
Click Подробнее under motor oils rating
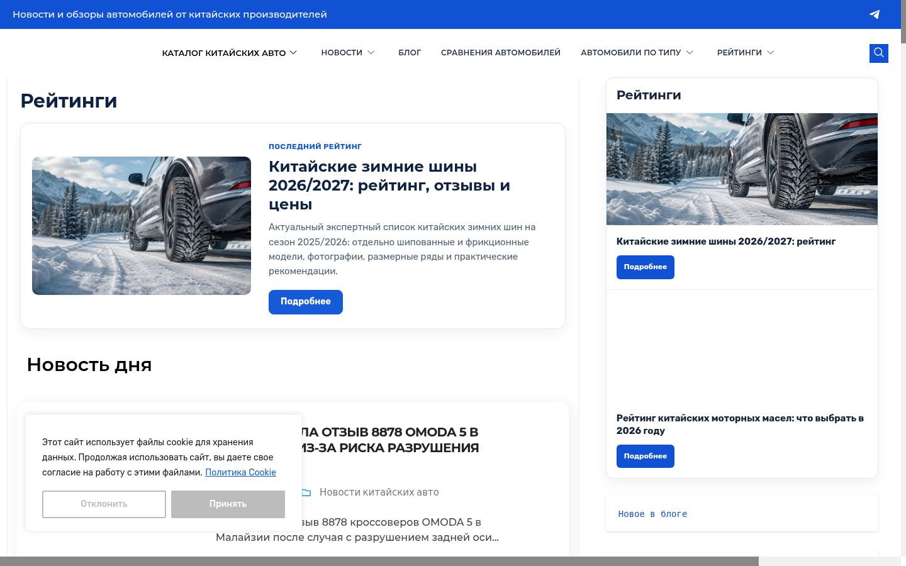coord(646,456)
